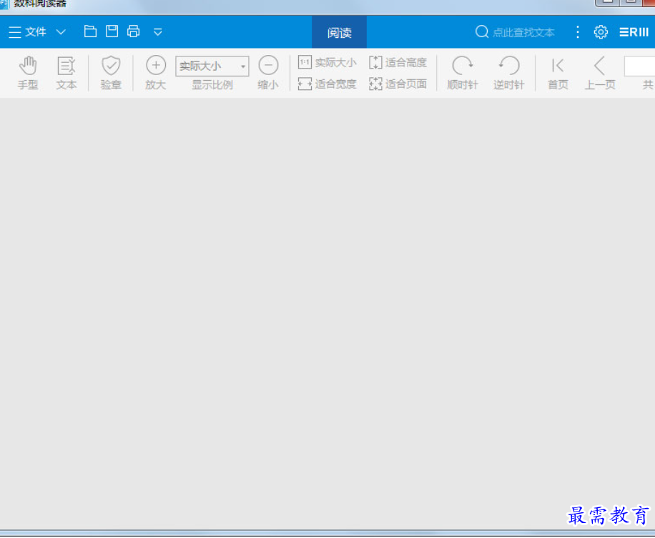The height and width of the screenshot is (538, 655).
Task: Open settings gear icon
Action: pos(601,32)
